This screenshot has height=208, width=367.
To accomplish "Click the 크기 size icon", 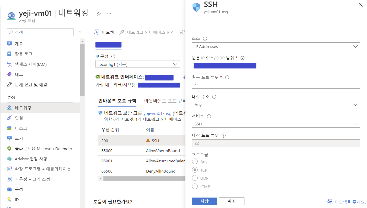I will coord(9,138).
